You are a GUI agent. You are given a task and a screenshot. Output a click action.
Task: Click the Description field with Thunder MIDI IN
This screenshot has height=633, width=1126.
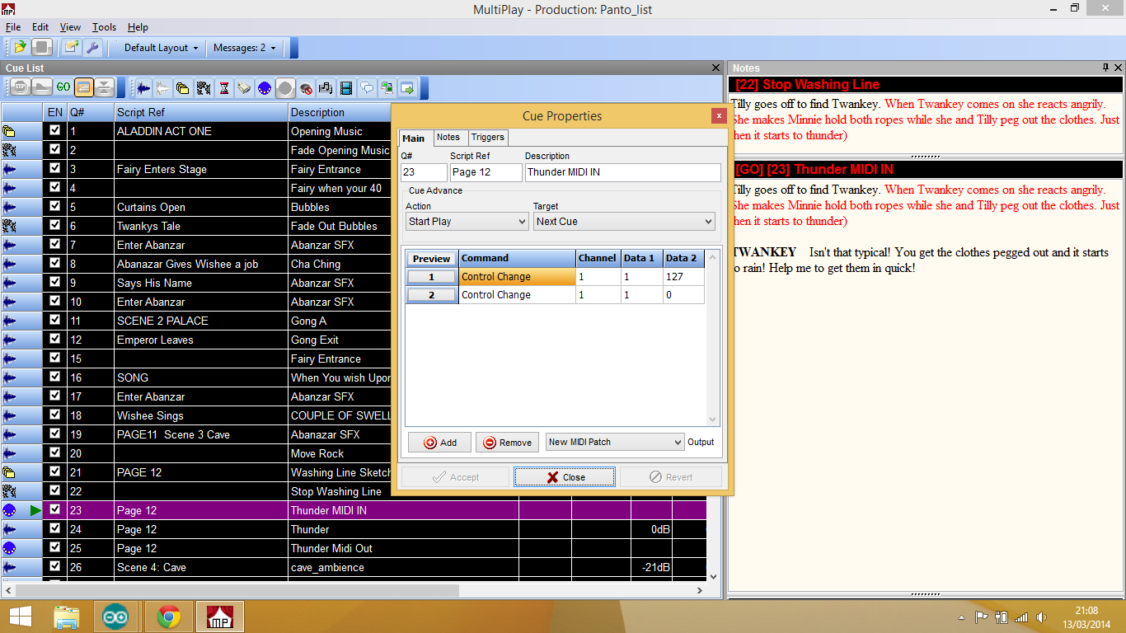[622, 172]
